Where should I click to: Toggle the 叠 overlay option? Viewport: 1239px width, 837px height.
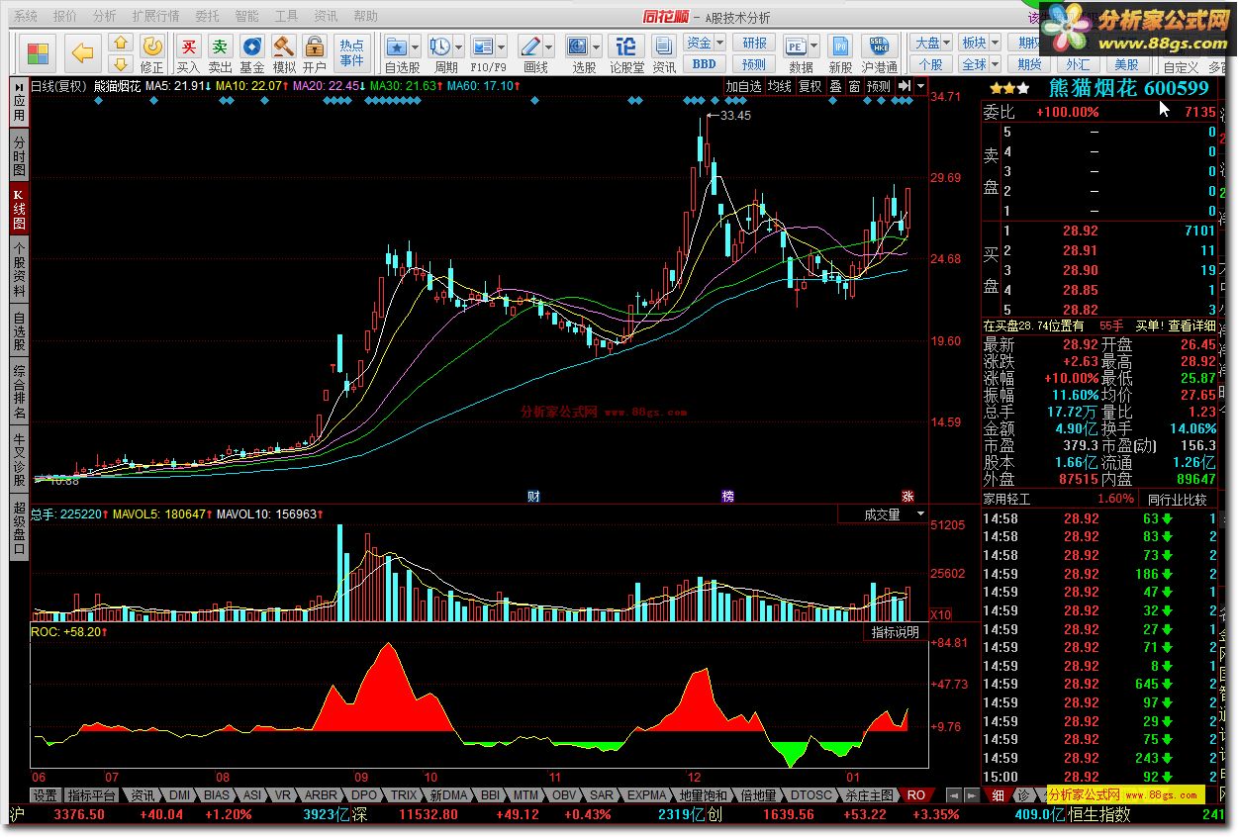[836, 87]
